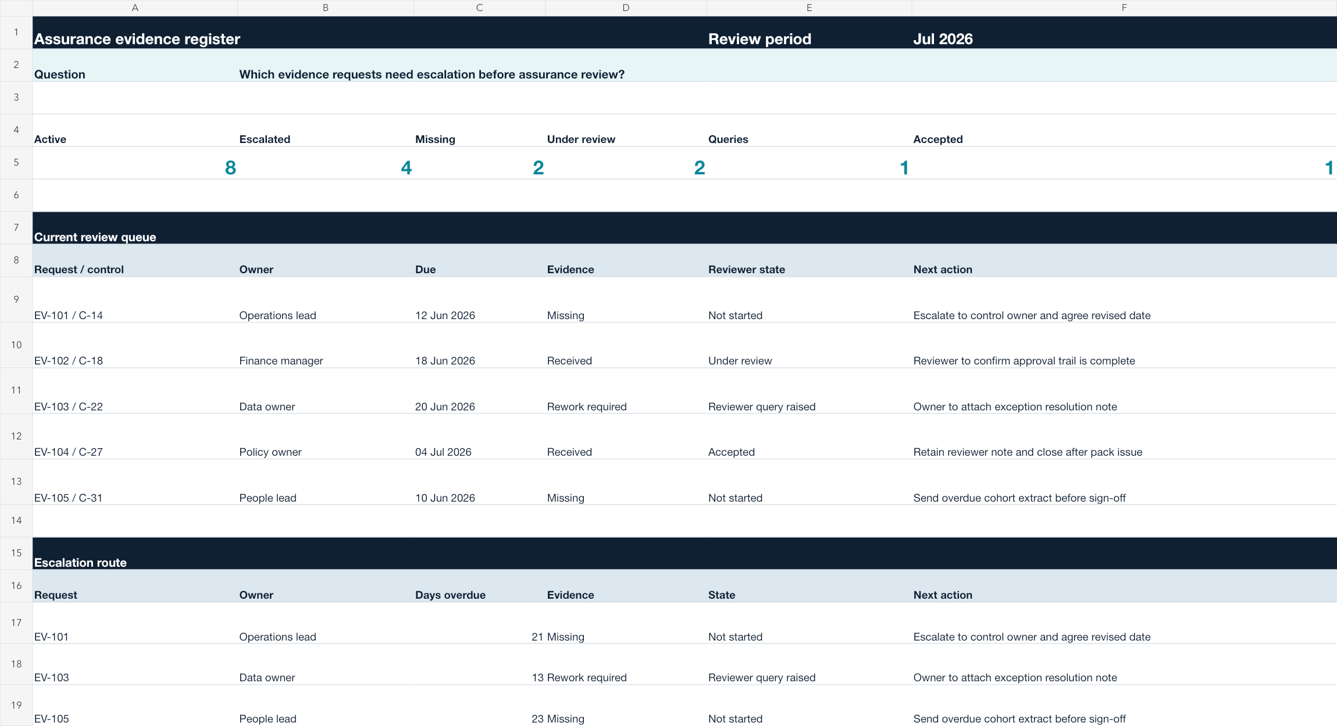Image resolution: width=1337 pixels, height=726 pixels.
Task: Select column F header
Action: [x=1124, y=8]
